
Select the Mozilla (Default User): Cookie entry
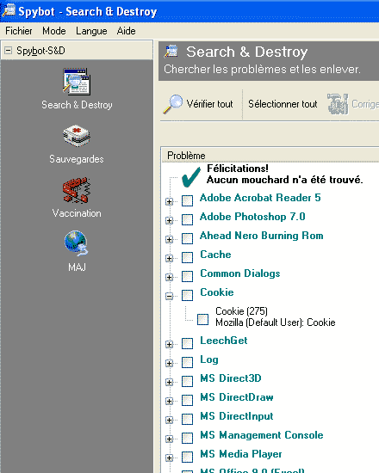[276, 322]
